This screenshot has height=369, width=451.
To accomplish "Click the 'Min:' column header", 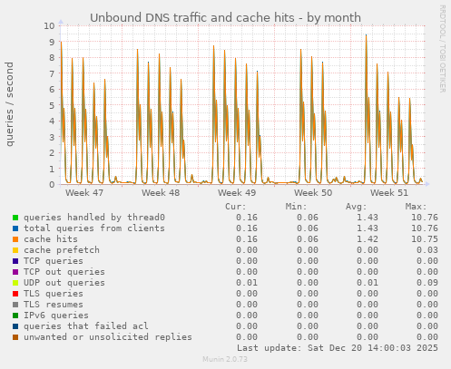I will 296,207.
